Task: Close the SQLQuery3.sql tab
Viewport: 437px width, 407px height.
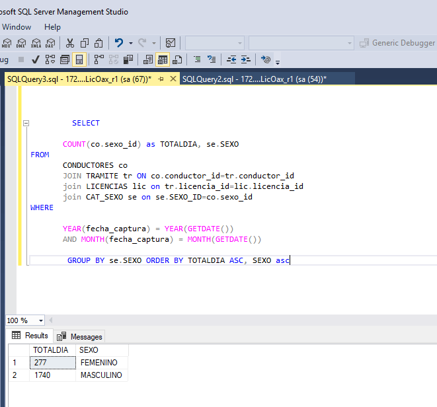Action: pos(173,79)
